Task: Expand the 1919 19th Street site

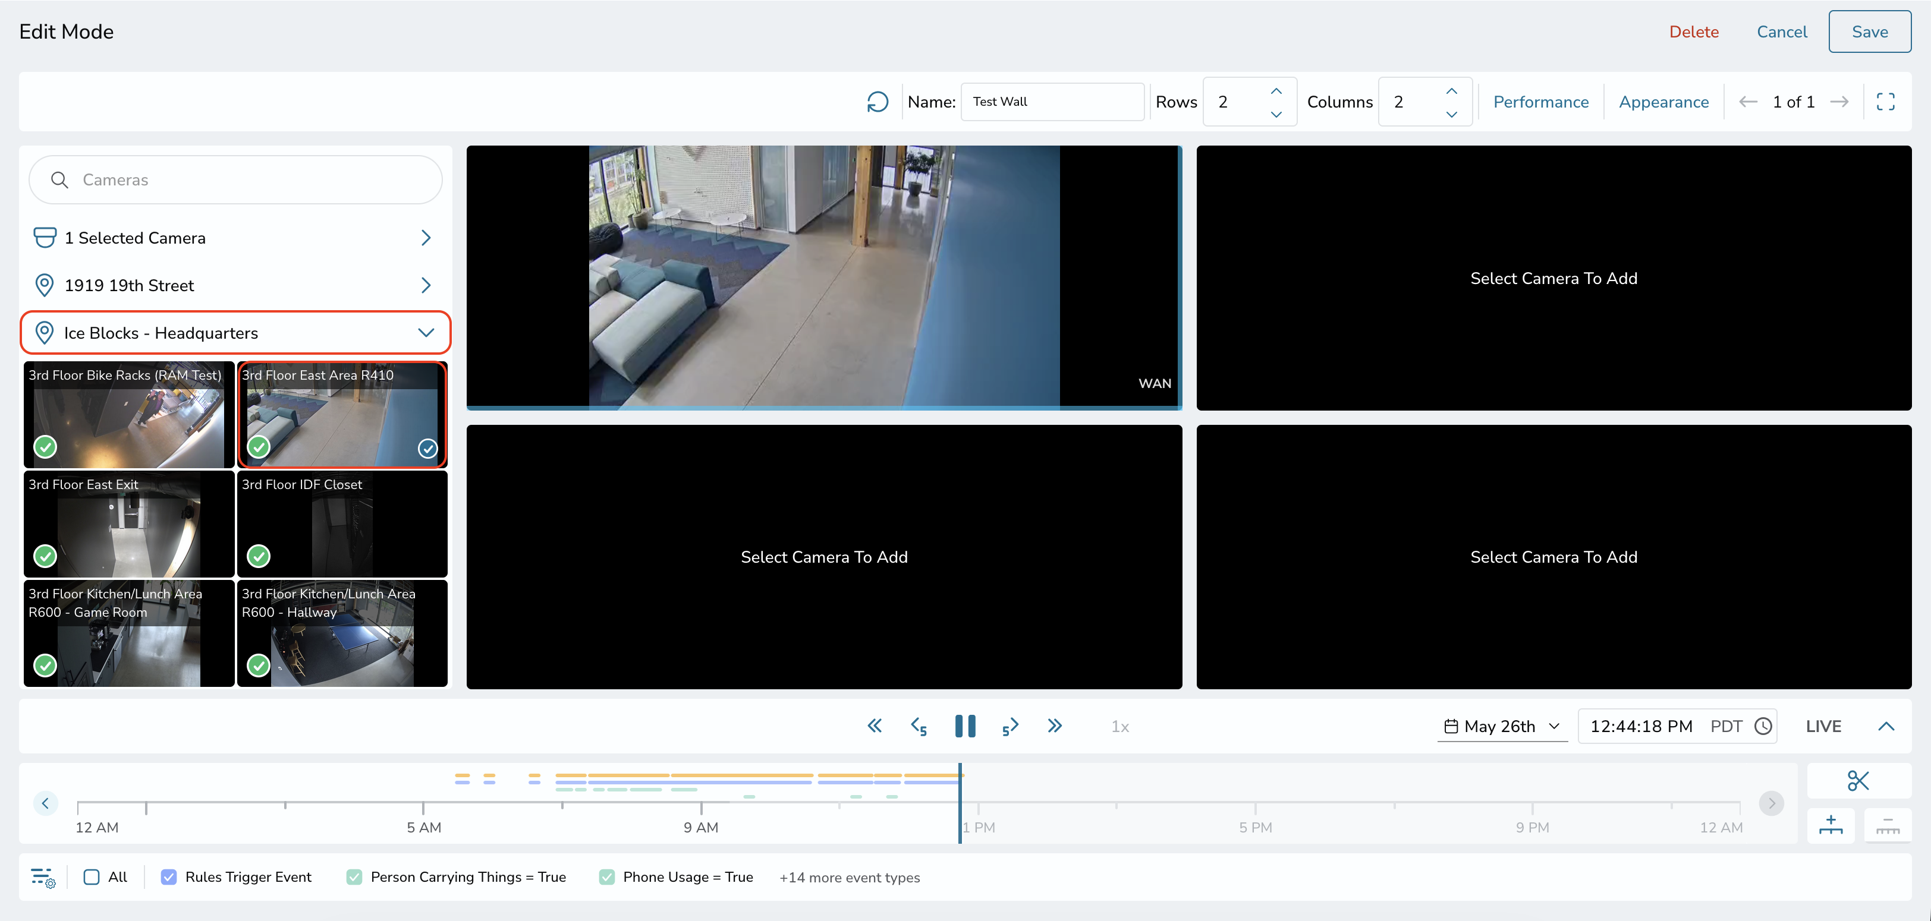Action: pos(235,285)
